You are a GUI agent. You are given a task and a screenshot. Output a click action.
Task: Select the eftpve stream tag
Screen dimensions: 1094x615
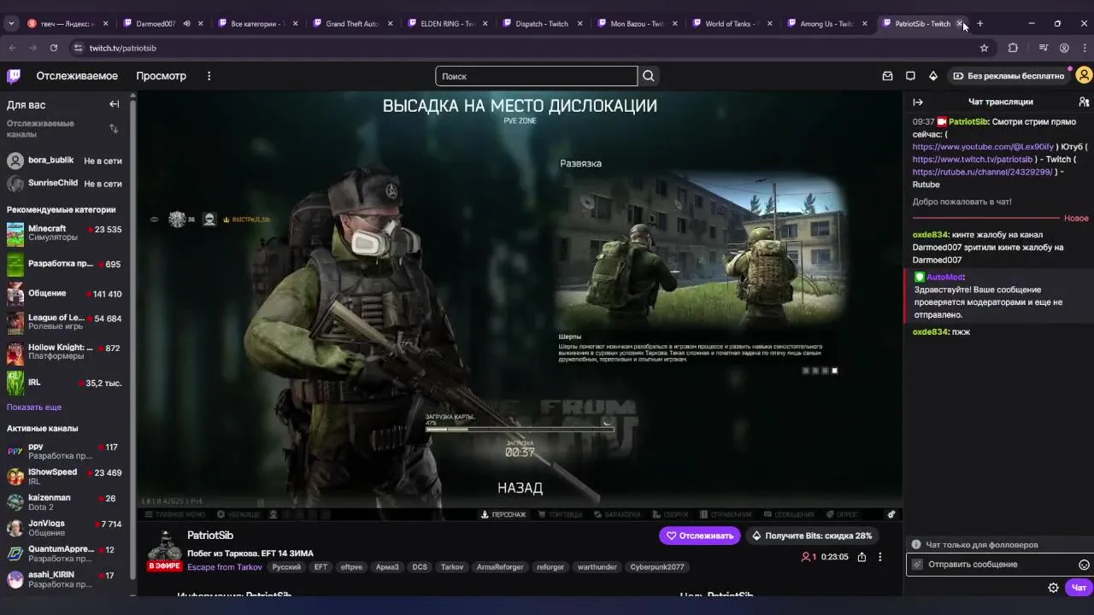pyautogui.click(x=351, y=567)
